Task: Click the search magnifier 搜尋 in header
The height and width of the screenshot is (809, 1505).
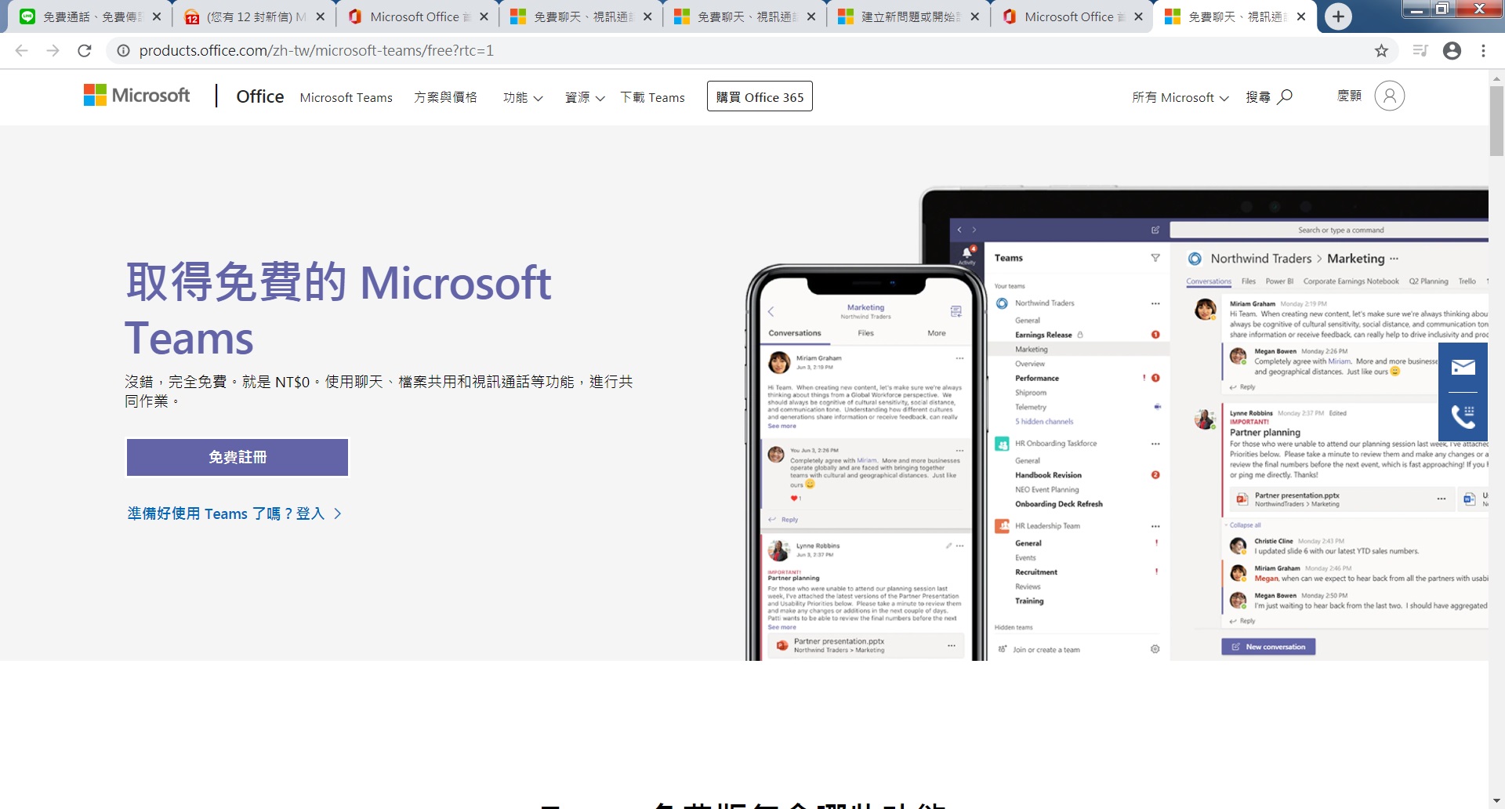Action: (x=1269, y=96)
